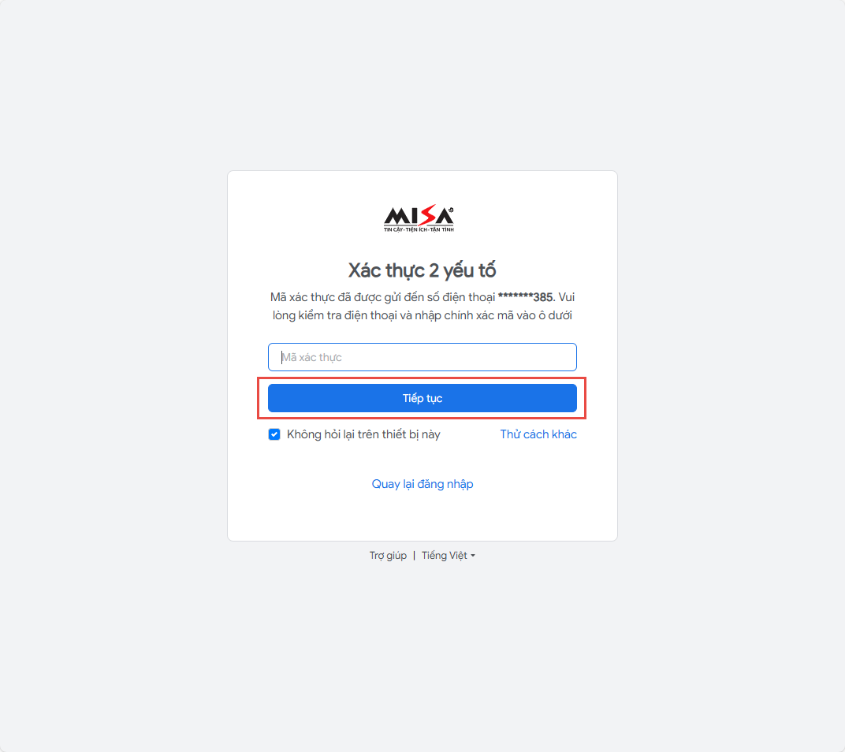Go back via 'Quay lại đăng nhập'
Viewport: 845px width, 752px height.
tap(422, 484)
